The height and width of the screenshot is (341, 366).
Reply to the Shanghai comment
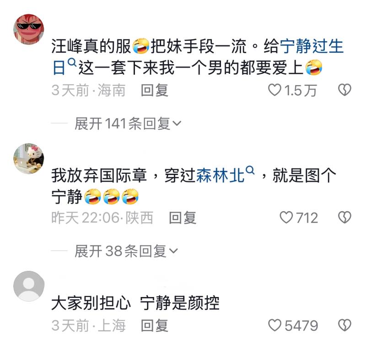(155, 325)
